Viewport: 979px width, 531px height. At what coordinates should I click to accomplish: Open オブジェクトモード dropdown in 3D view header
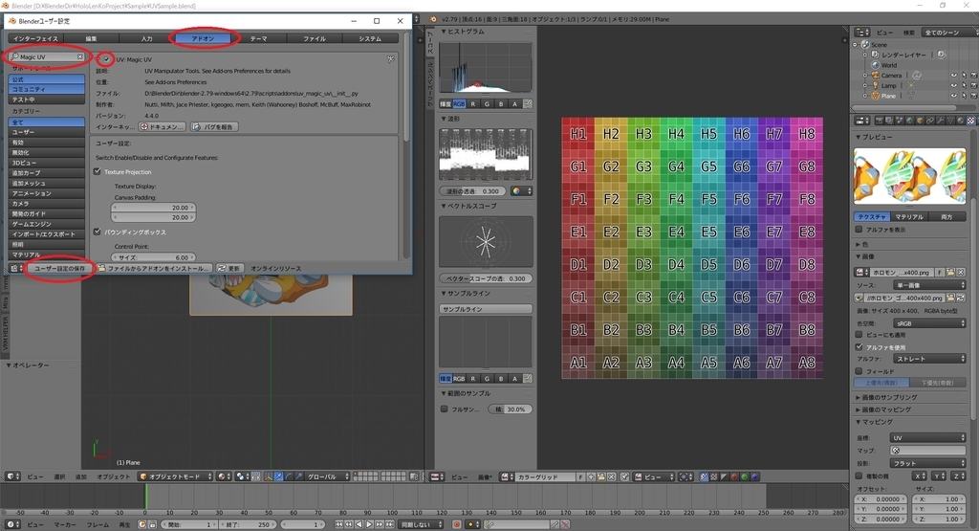176,476
